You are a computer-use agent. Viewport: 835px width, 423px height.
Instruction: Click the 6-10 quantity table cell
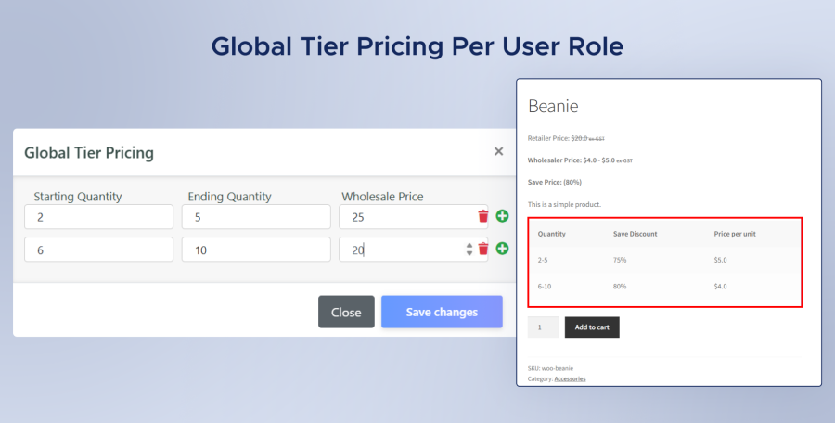[x=545, y=286]
